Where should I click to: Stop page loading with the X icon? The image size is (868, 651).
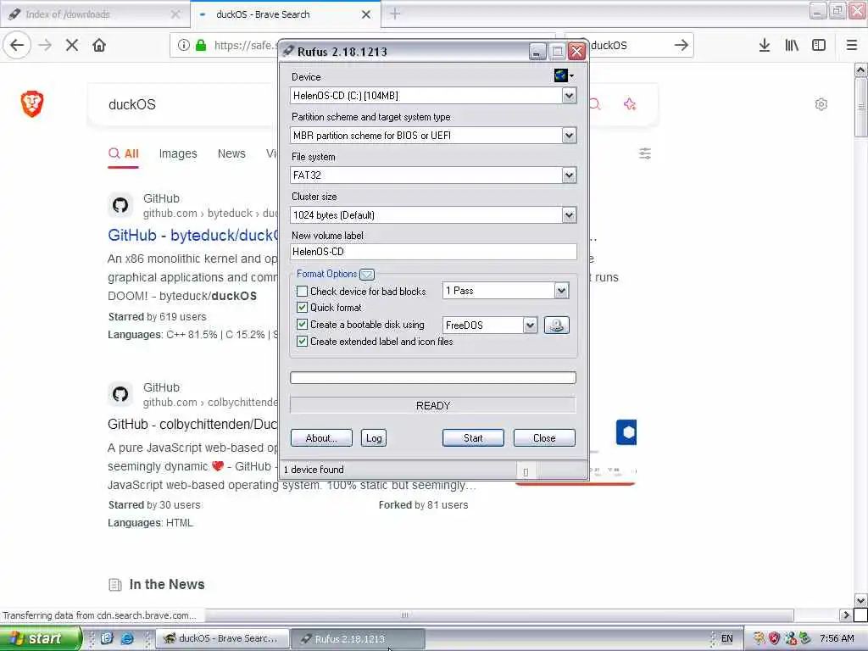pyautogui.click(x=72, y=45)
